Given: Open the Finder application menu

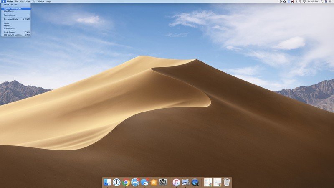Looking at the screenshot, I should pos(10,1).
